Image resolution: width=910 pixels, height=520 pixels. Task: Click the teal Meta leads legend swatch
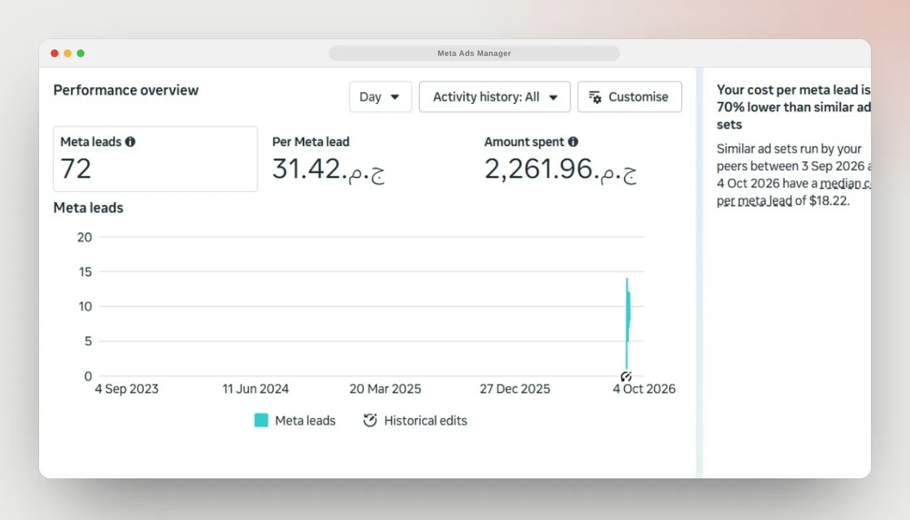tap(261, 421)
